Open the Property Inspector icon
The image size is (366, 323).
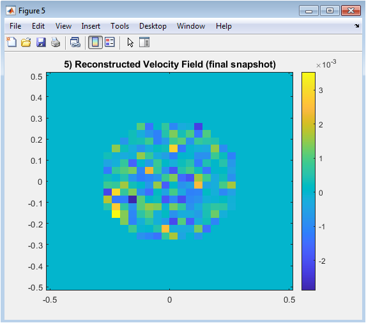coord(144,43)
